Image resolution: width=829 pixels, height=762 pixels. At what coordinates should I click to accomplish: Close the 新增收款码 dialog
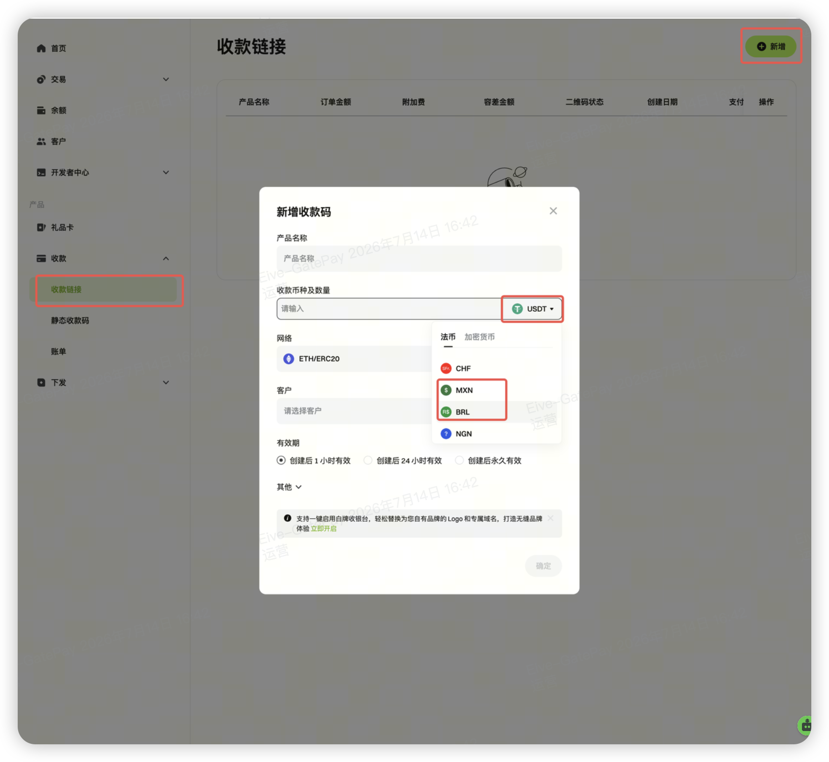(x=553, y=211)
